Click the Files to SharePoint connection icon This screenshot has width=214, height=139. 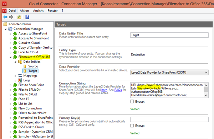pos(15,85)
